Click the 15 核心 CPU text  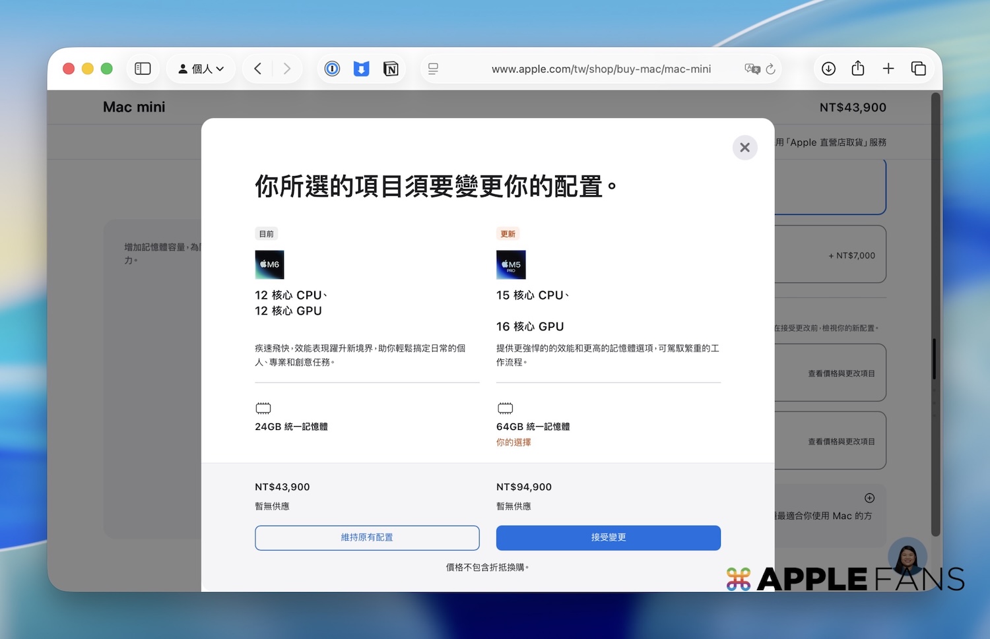tap(533, 295)
